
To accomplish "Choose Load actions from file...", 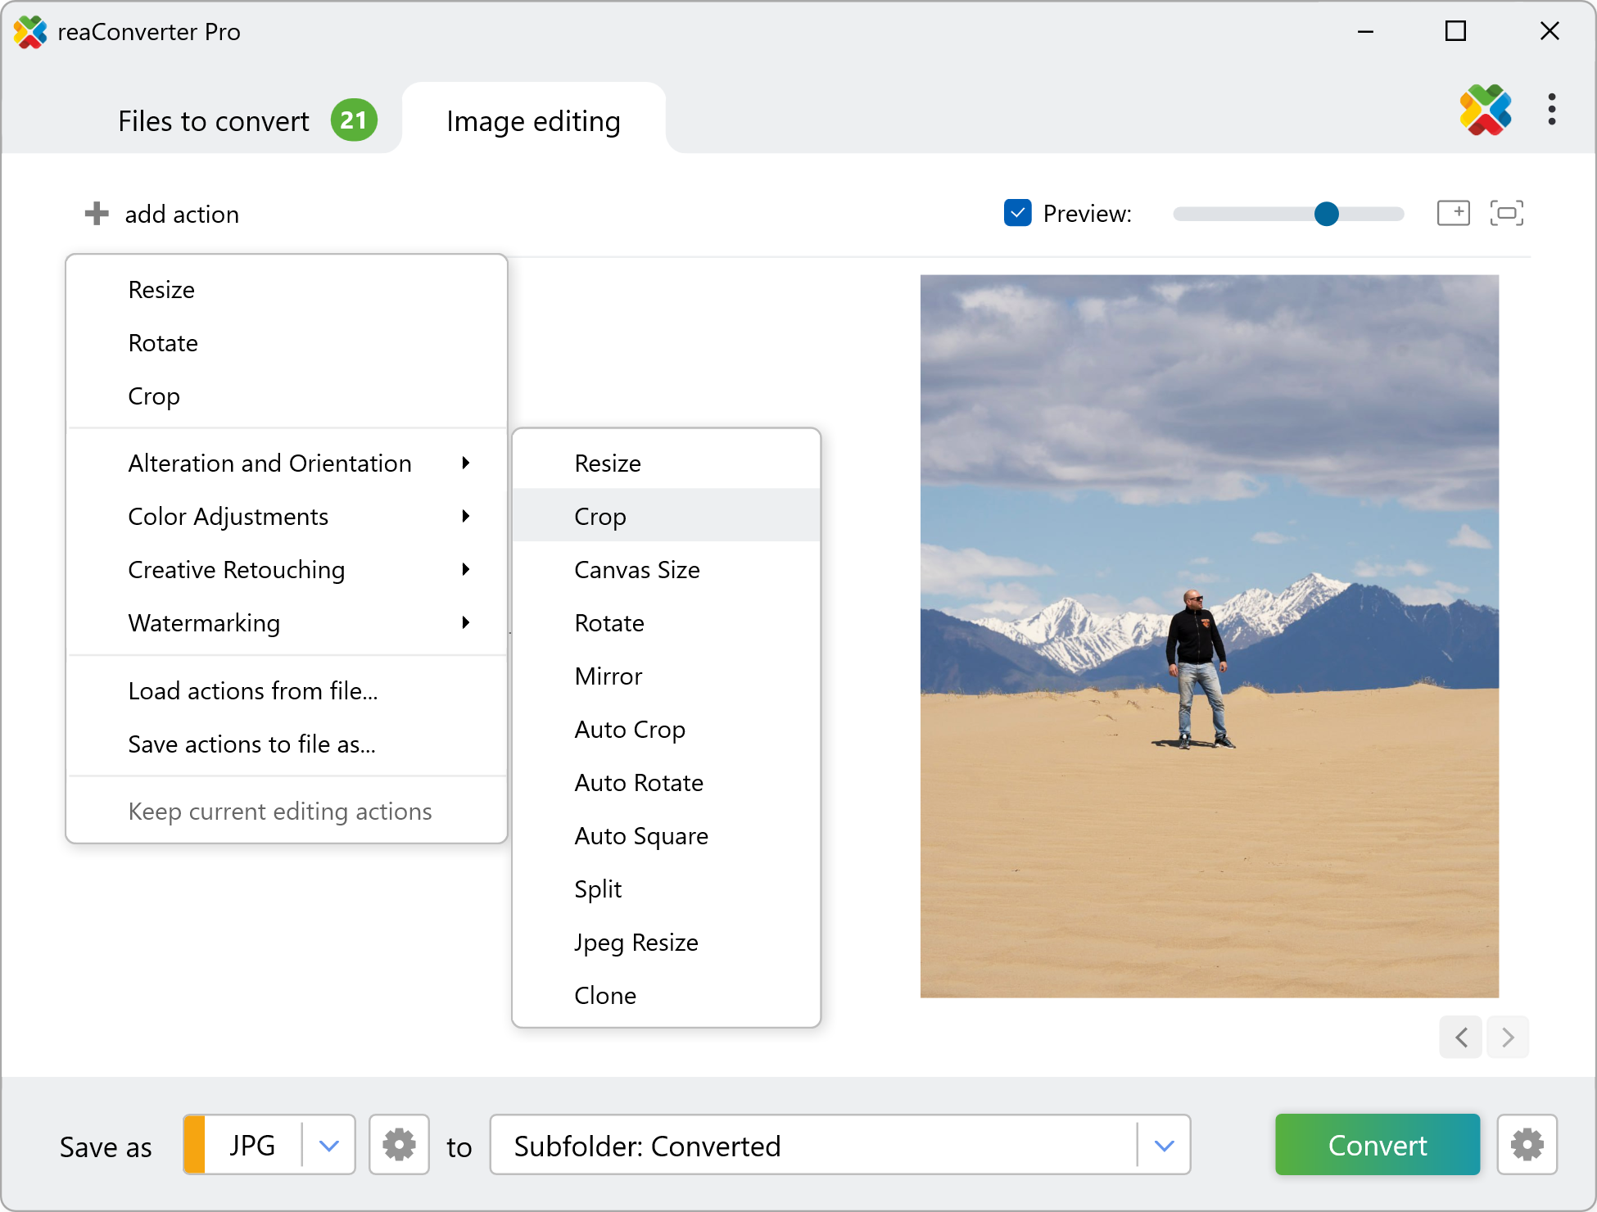I will pyautogui.click(x=252, y=690).
